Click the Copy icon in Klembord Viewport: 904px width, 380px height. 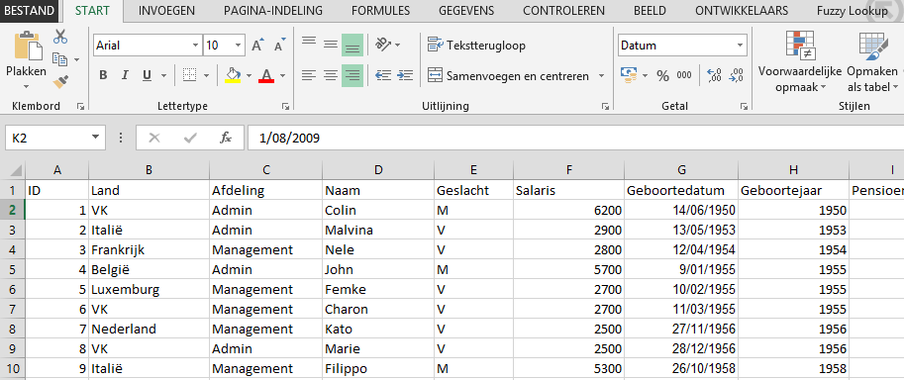[x=60, y=58]
